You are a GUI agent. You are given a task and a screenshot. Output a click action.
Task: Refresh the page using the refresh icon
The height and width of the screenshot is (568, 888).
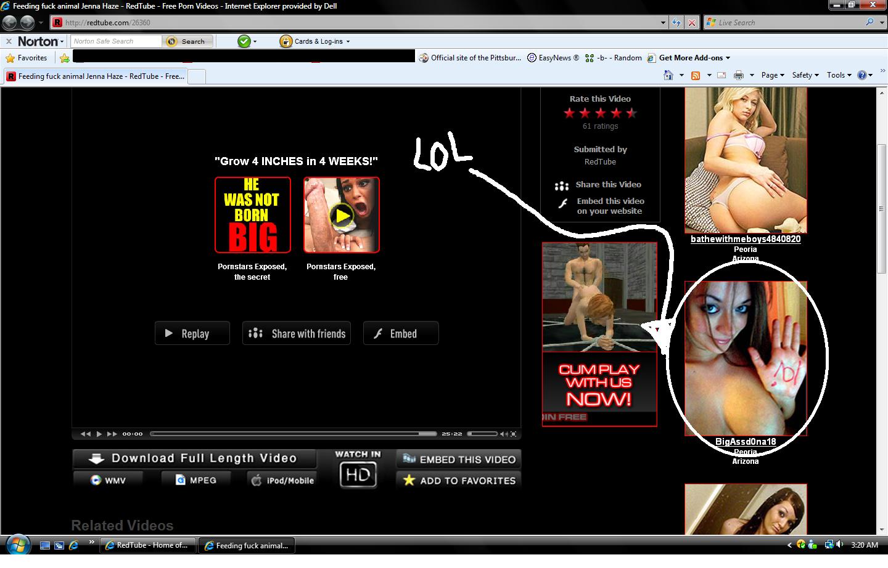676,23
